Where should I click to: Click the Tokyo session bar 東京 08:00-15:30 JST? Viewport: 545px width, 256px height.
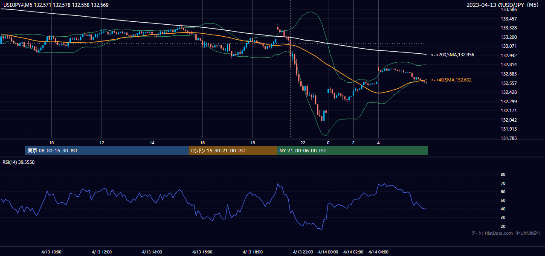107,151
